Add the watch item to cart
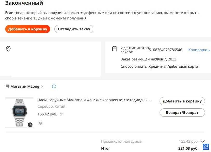 coord(182,101)
